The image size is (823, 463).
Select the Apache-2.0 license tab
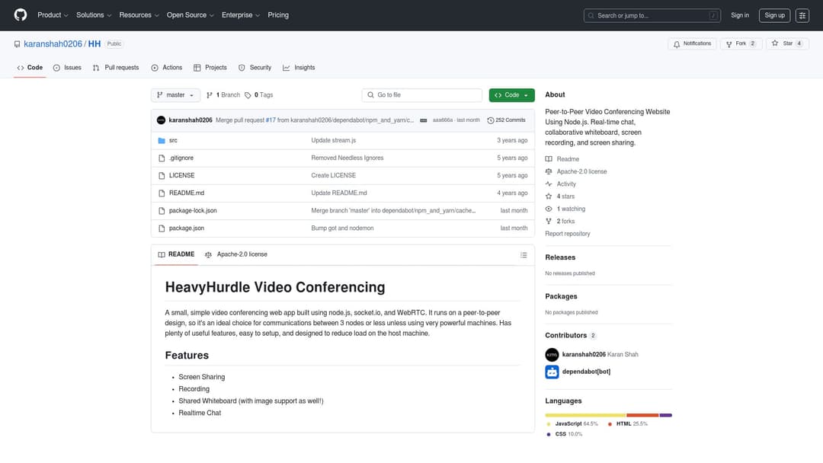tap(236, 255)
